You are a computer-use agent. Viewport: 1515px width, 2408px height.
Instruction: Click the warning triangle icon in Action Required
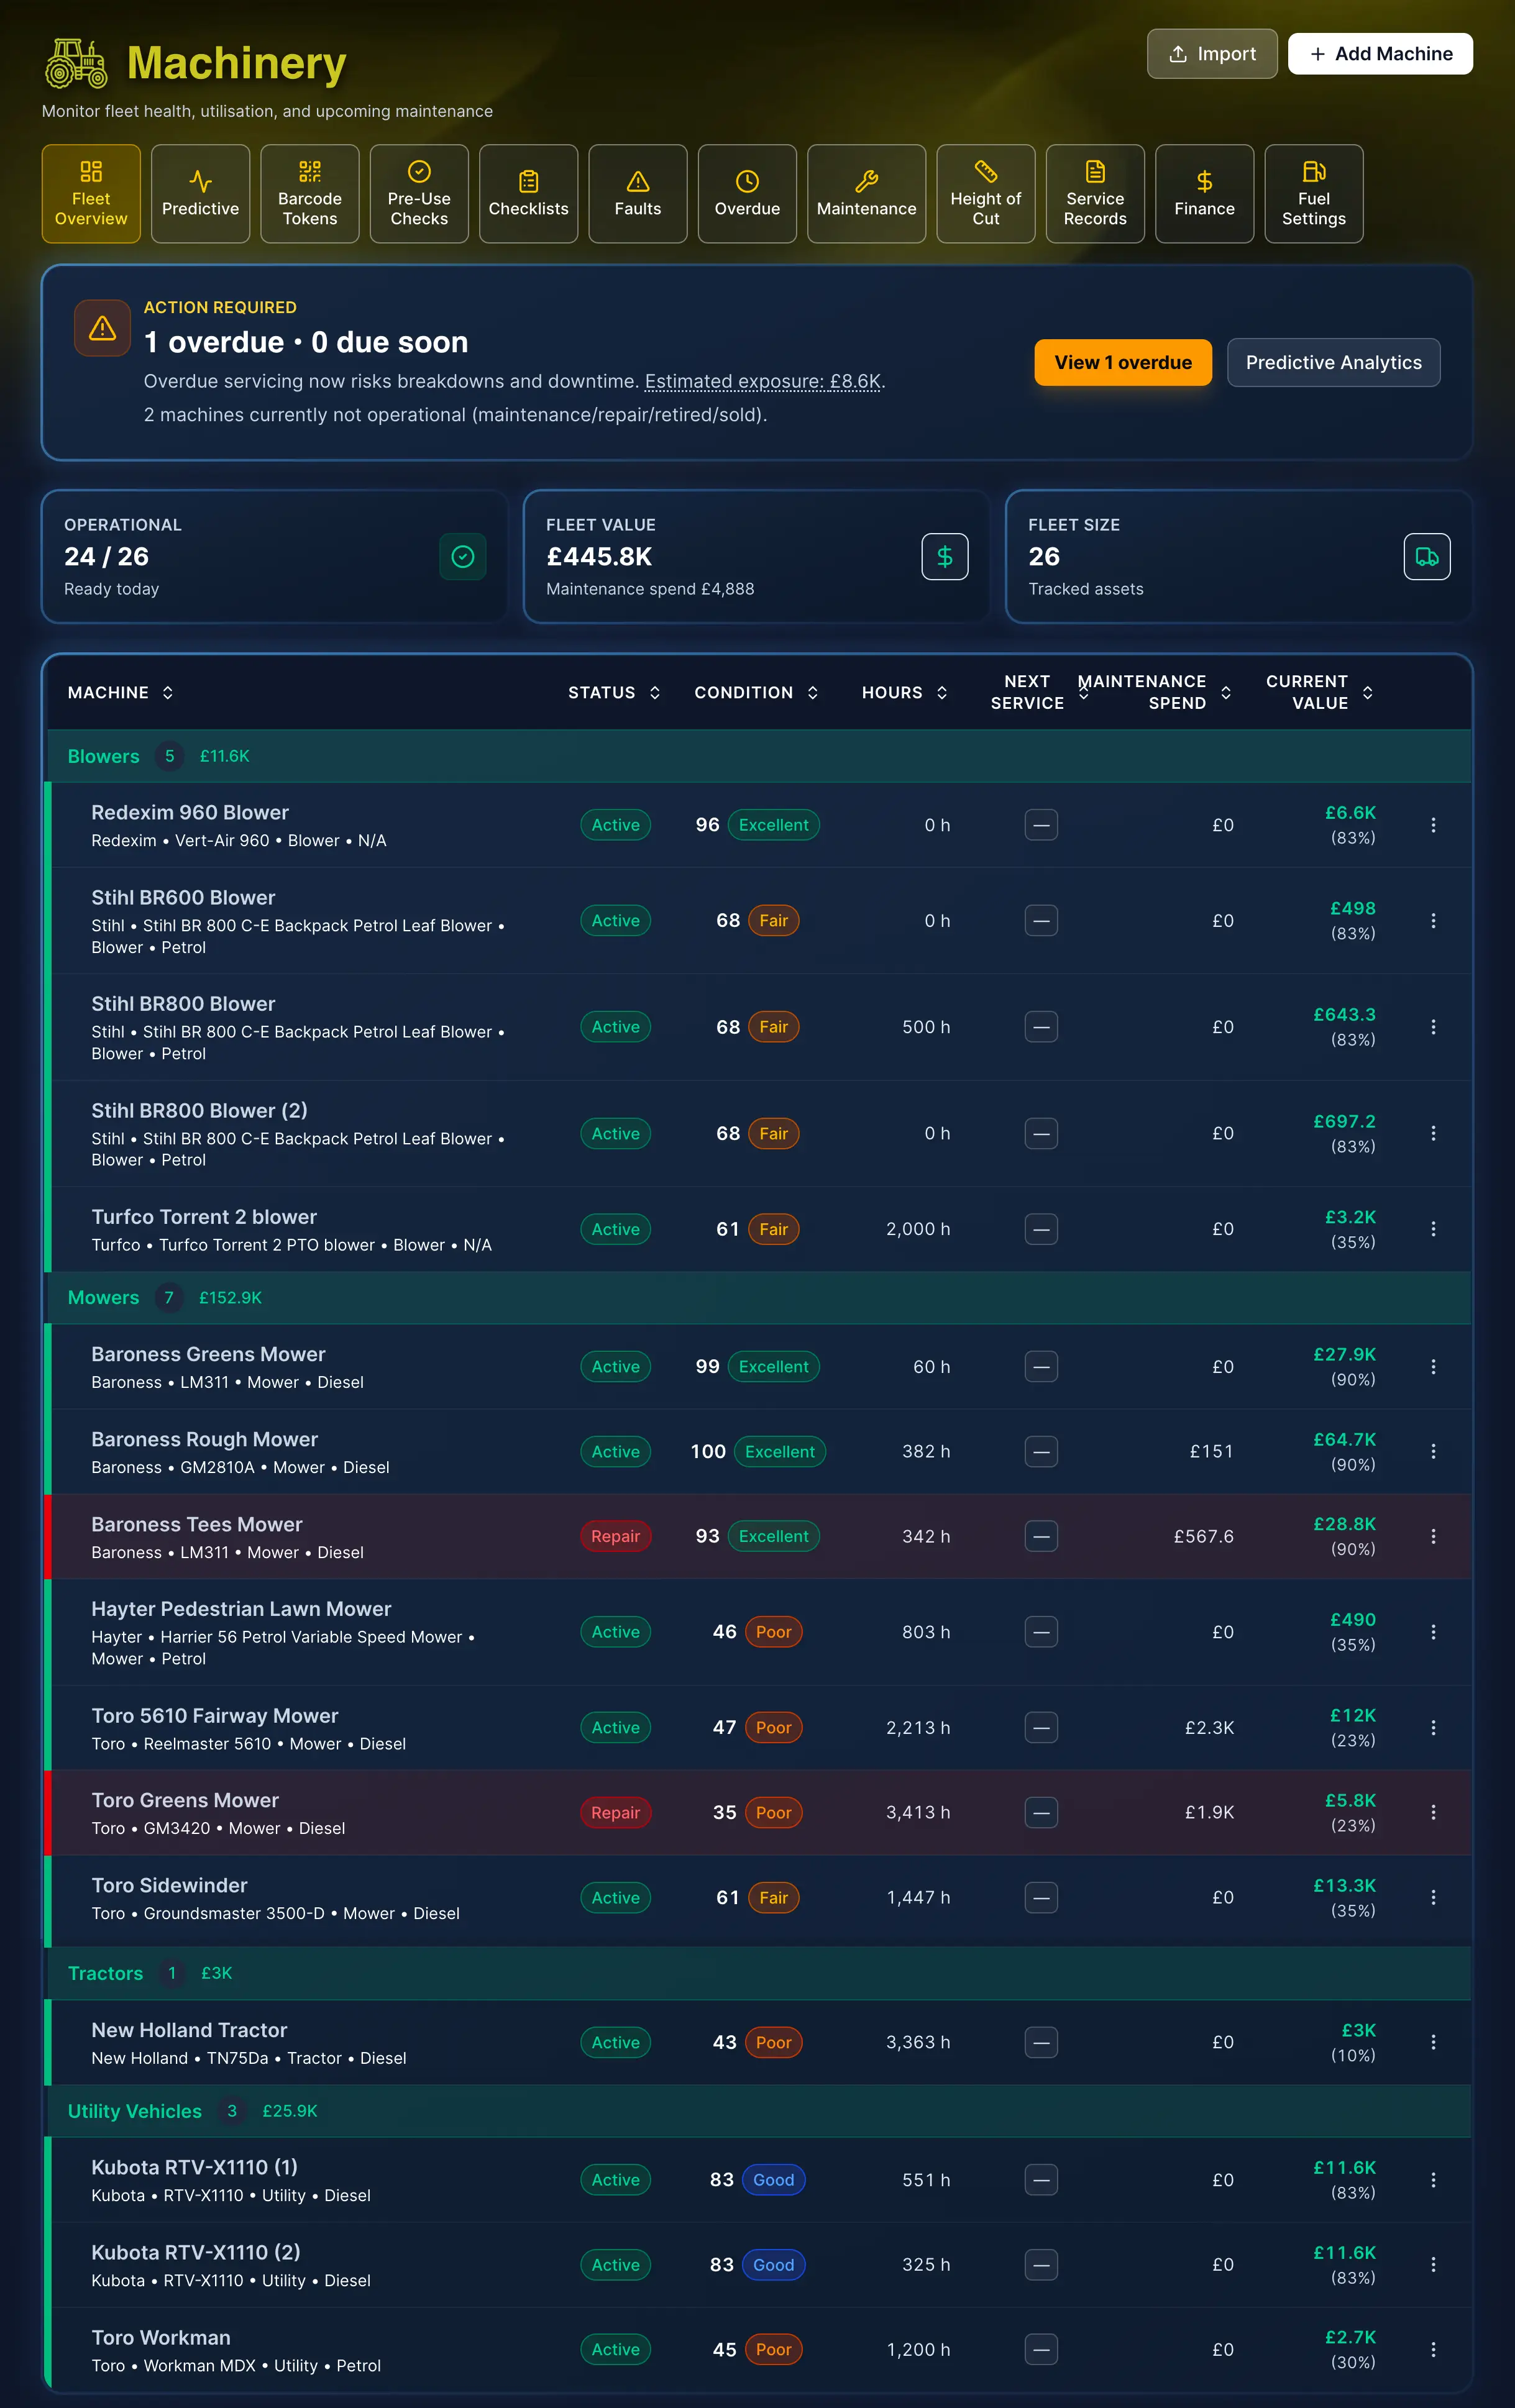click(102, 328)
